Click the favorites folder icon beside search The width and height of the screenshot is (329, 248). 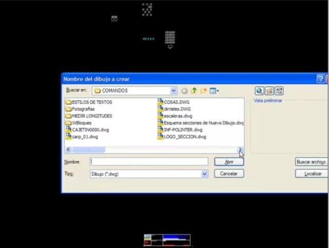tap(269, 91)
